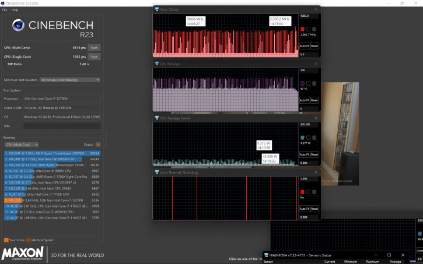This screenshot has height=264, width=423.
Task: Click the Core Clocks window title icon
Action: (157, 9)
